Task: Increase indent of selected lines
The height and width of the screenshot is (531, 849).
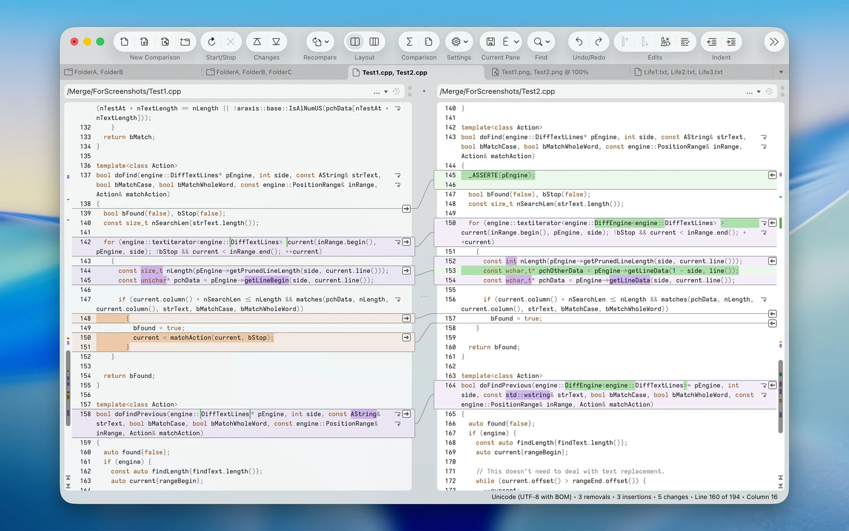Action: pyautogui.click(x=731, y=41)
